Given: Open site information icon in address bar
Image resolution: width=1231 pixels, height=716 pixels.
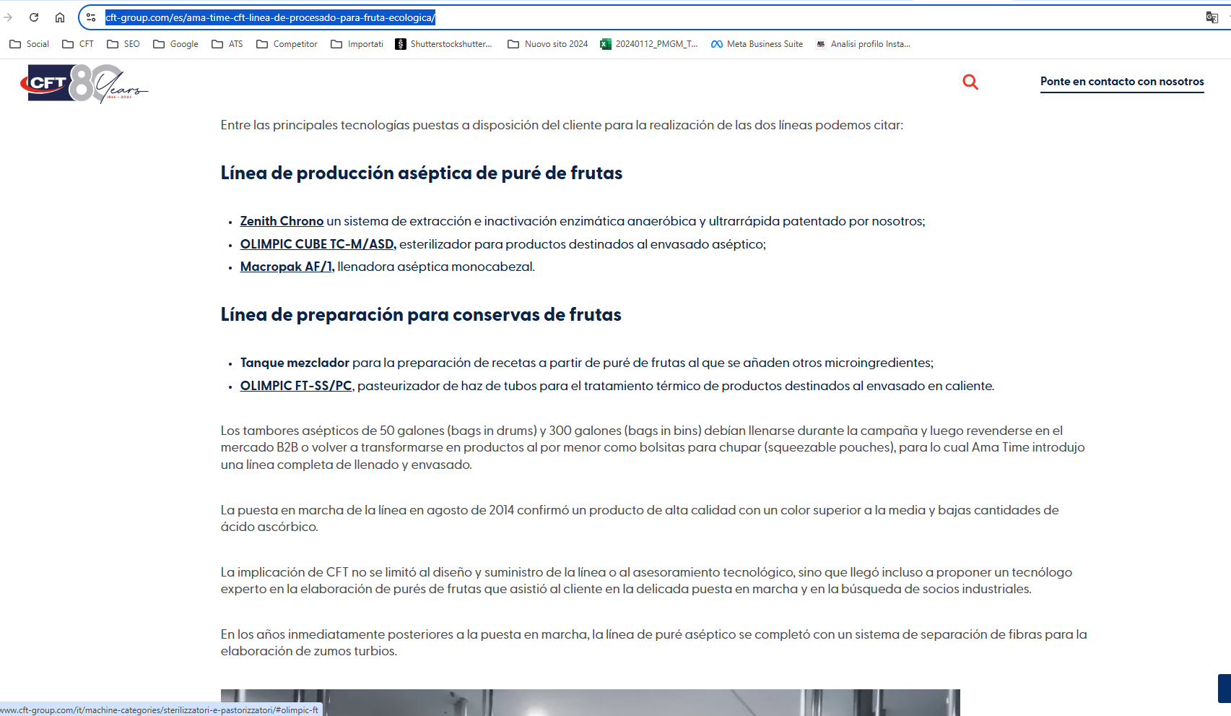Looking at the screenshot, I should tap(91, 17).
